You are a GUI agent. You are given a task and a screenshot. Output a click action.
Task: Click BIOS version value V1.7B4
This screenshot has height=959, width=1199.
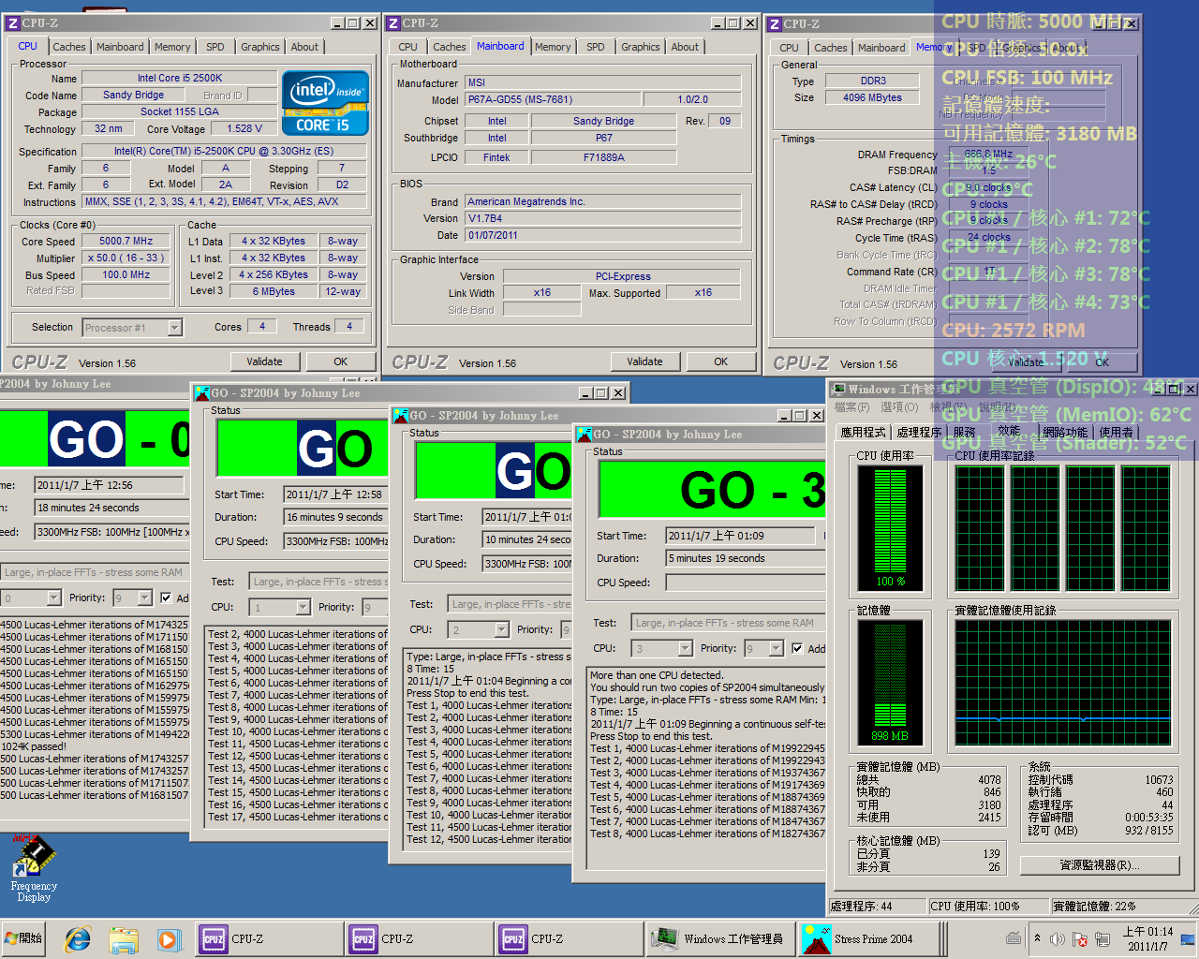pyautogui.click(x=603, y=218)
